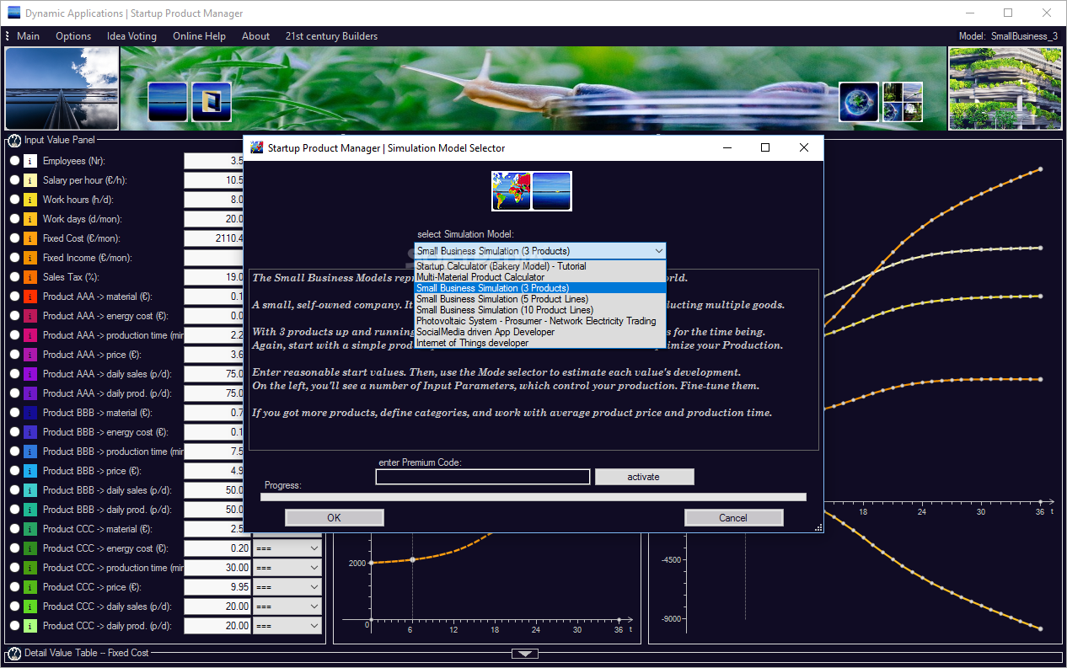This screenshot has width=1067, height=668.
Task: Open the Online Help menu
Action: (x=199, y=36)
